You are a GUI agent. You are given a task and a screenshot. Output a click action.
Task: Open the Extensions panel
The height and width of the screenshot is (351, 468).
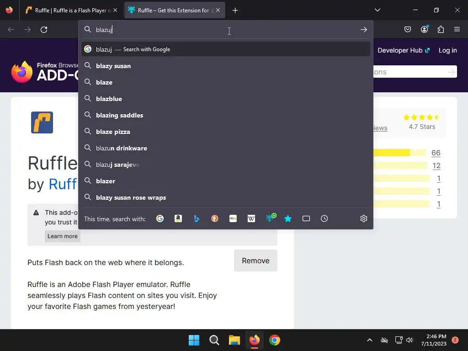pyautogui.click(x=441, y=30)
